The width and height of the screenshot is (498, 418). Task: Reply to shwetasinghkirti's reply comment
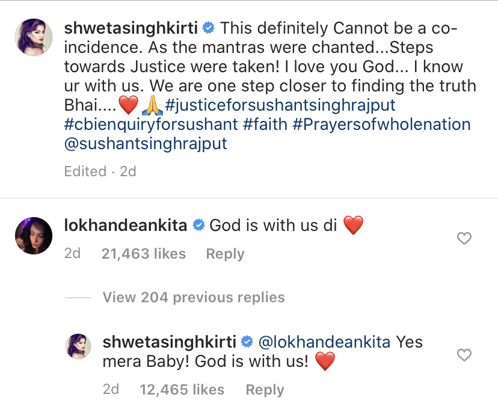(265, 390)
